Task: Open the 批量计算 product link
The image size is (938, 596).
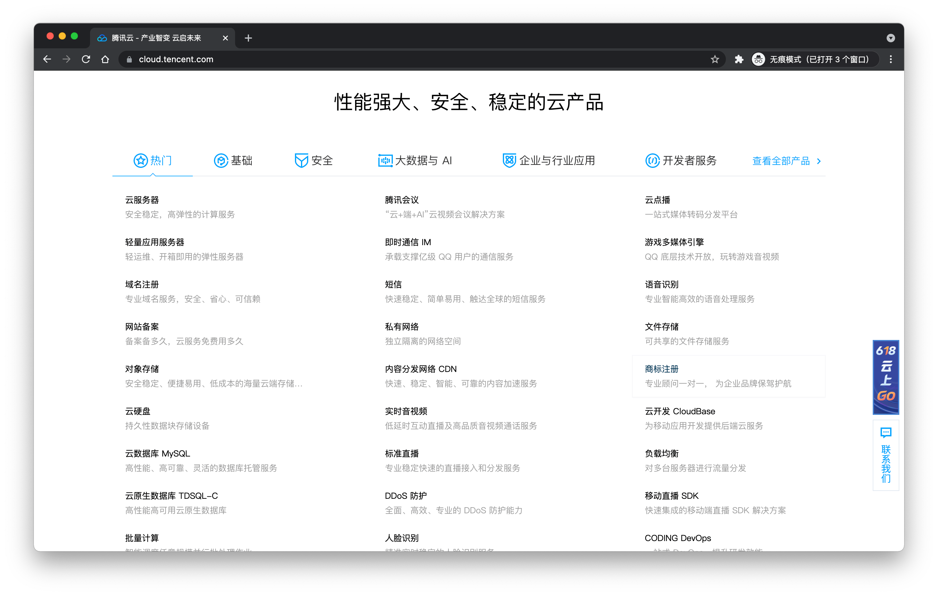Action: coord(142,538)
